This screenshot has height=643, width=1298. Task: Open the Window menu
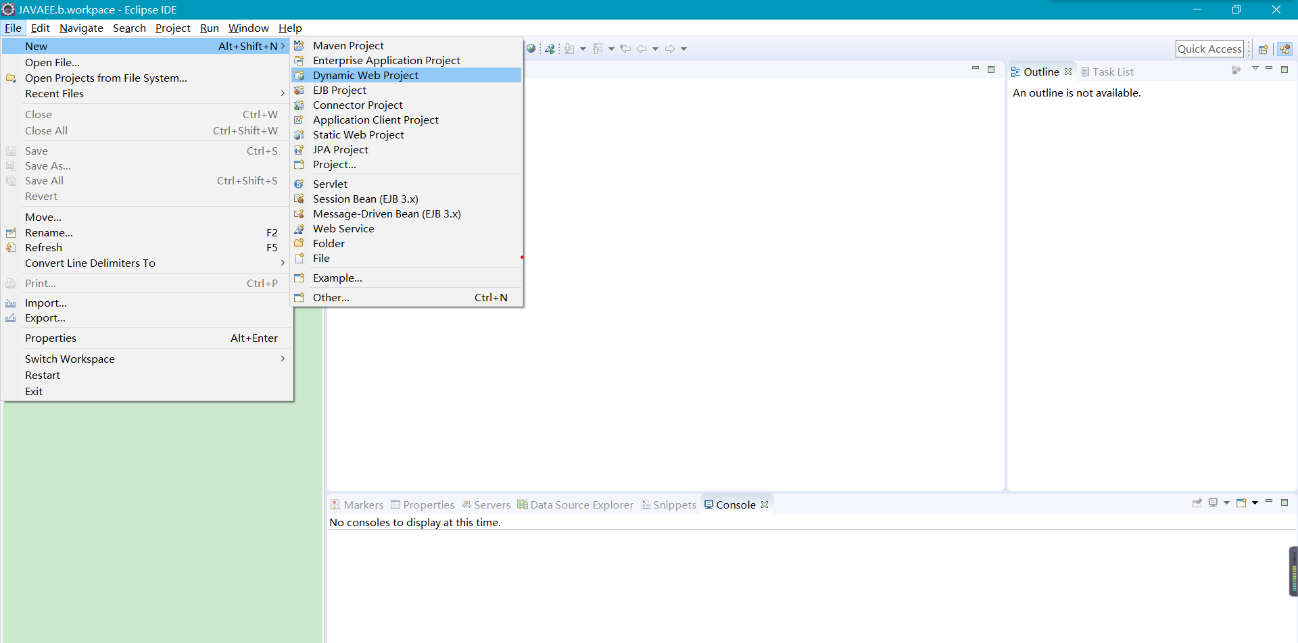tap(248, 28)
